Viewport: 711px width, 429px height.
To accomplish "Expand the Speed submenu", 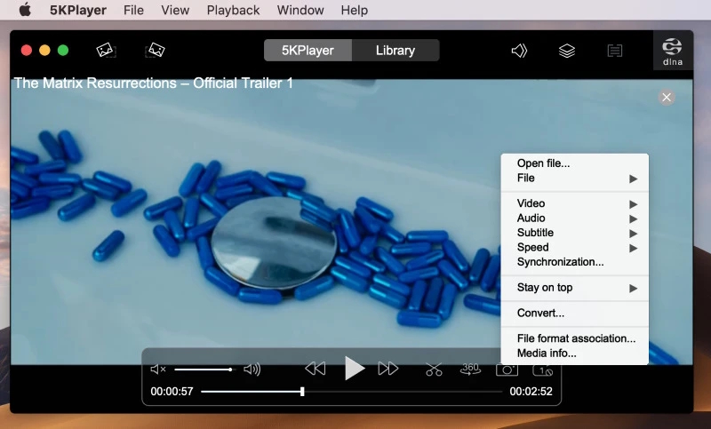I will pos(574,247).
